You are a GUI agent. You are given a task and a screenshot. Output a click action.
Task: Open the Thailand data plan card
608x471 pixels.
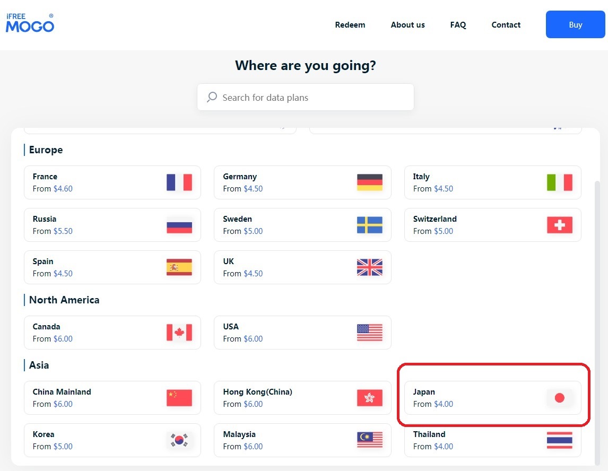[492, 440]
